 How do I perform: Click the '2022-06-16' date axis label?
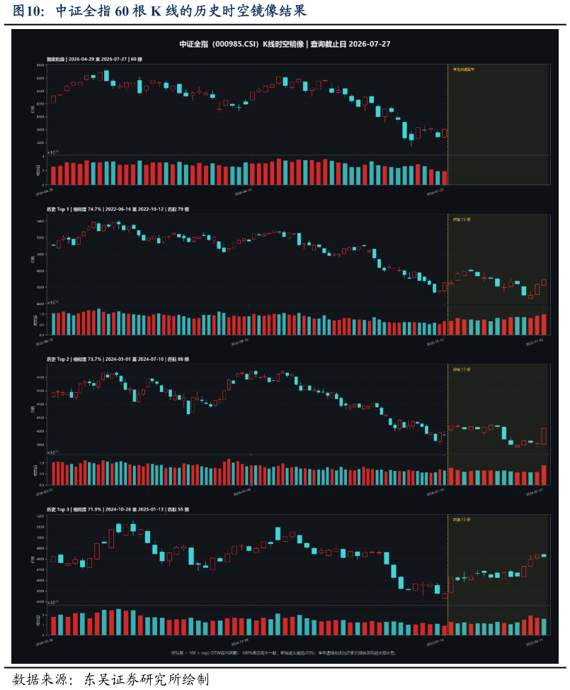point(45,342)
